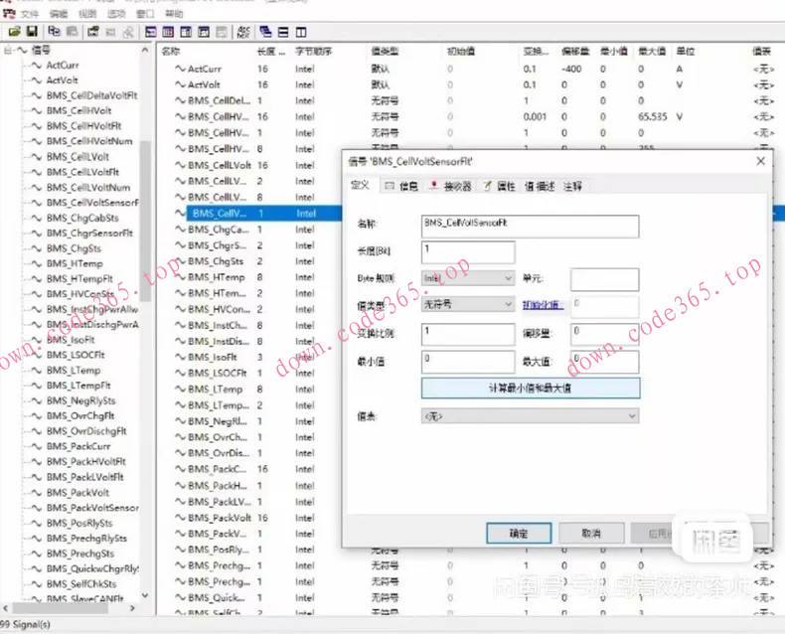Click the tile windows horizontally icon
This screenshot has height=634, width=785.
(x=284, y=32)
